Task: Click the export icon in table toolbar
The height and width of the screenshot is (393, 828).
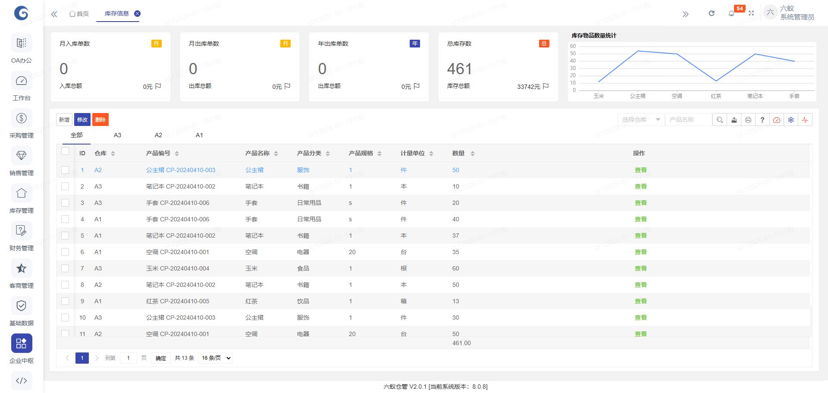Action: pyautogui.click(x=734, y=120)
